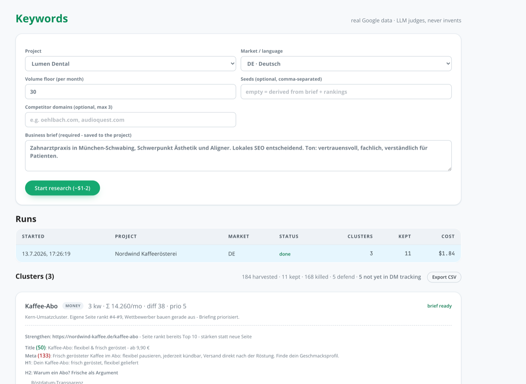
Task: Click '5 not yet in DM tracking'
Action: [390, 277]
